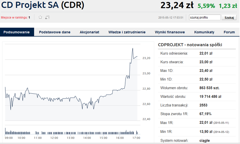This screenshot has width=240, height=144.
Task: Click Wartość obrotu value '19 714 486 zł'
Action: coord(210,97)
